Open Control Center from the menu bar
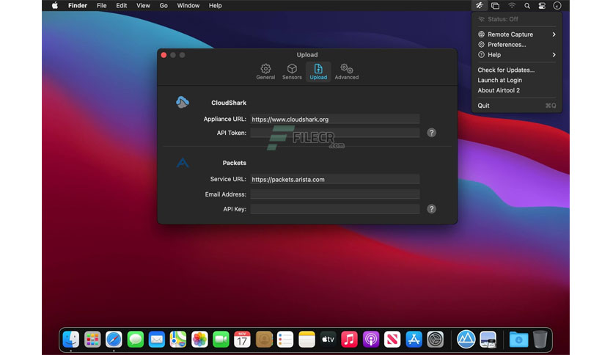The height and width of the screenshot is (355, 613). (x=542, y=5)
